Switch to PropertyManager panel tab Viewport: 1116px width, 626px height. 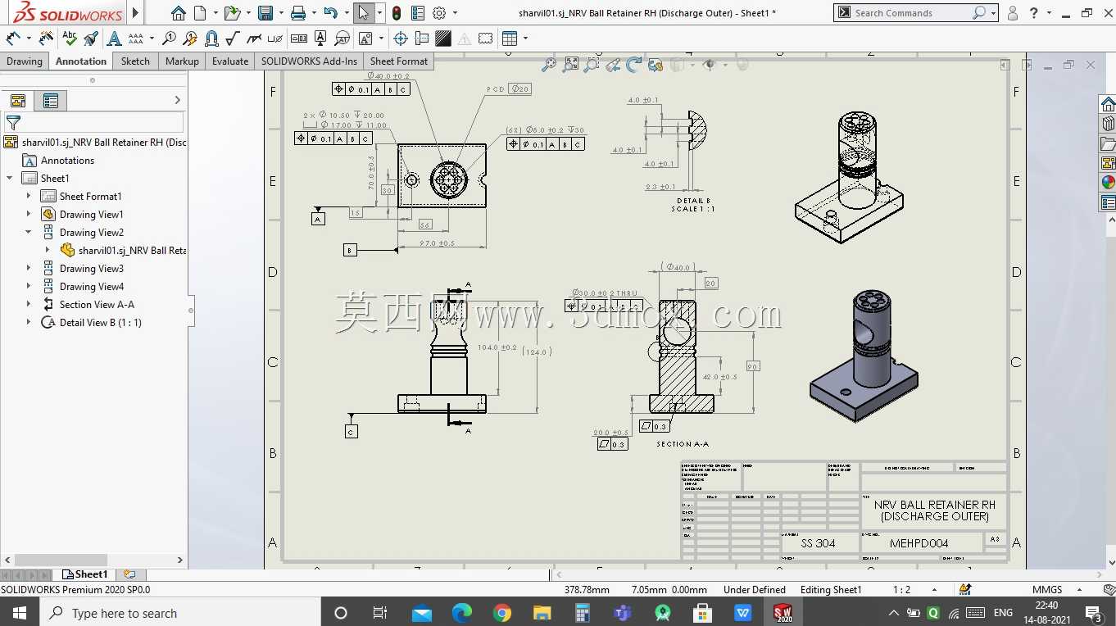click(51, 101)
